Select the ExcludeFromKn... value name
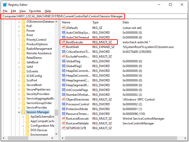Image resolution: width=189 pixels, height=142 pixels. point(78,56)
